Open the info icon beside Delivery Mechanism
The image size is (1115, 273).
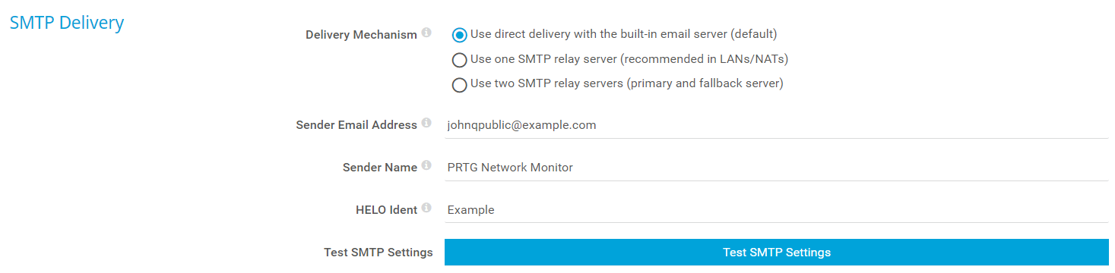(x=426, y=33)
